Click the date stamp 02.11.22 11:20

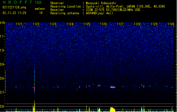[14, 13]
